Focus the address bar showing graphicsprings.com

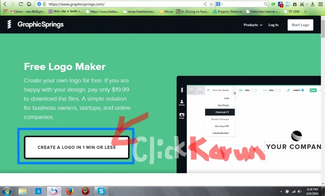click(124, 4)
